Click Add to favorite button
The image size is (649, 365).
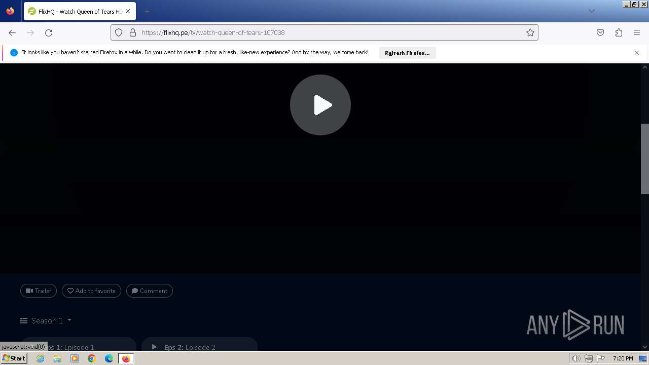(91, 291)
